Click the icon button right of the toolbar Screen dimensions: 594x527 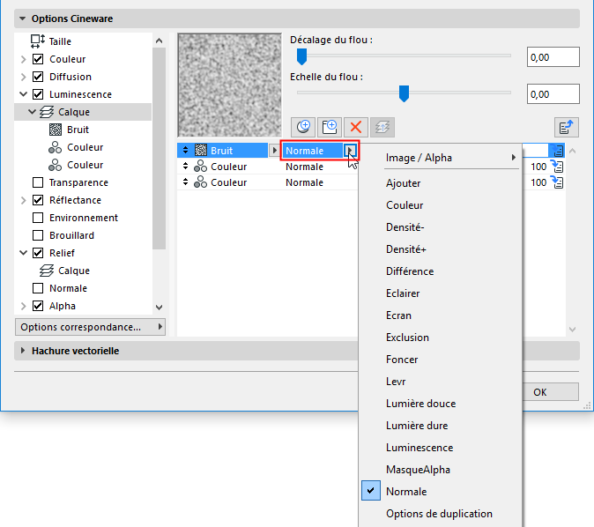567,127
